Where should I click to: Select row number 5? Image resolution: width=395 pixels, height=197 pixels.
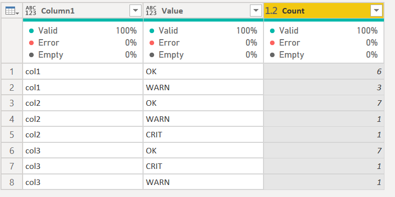click(x=12, y=135)
